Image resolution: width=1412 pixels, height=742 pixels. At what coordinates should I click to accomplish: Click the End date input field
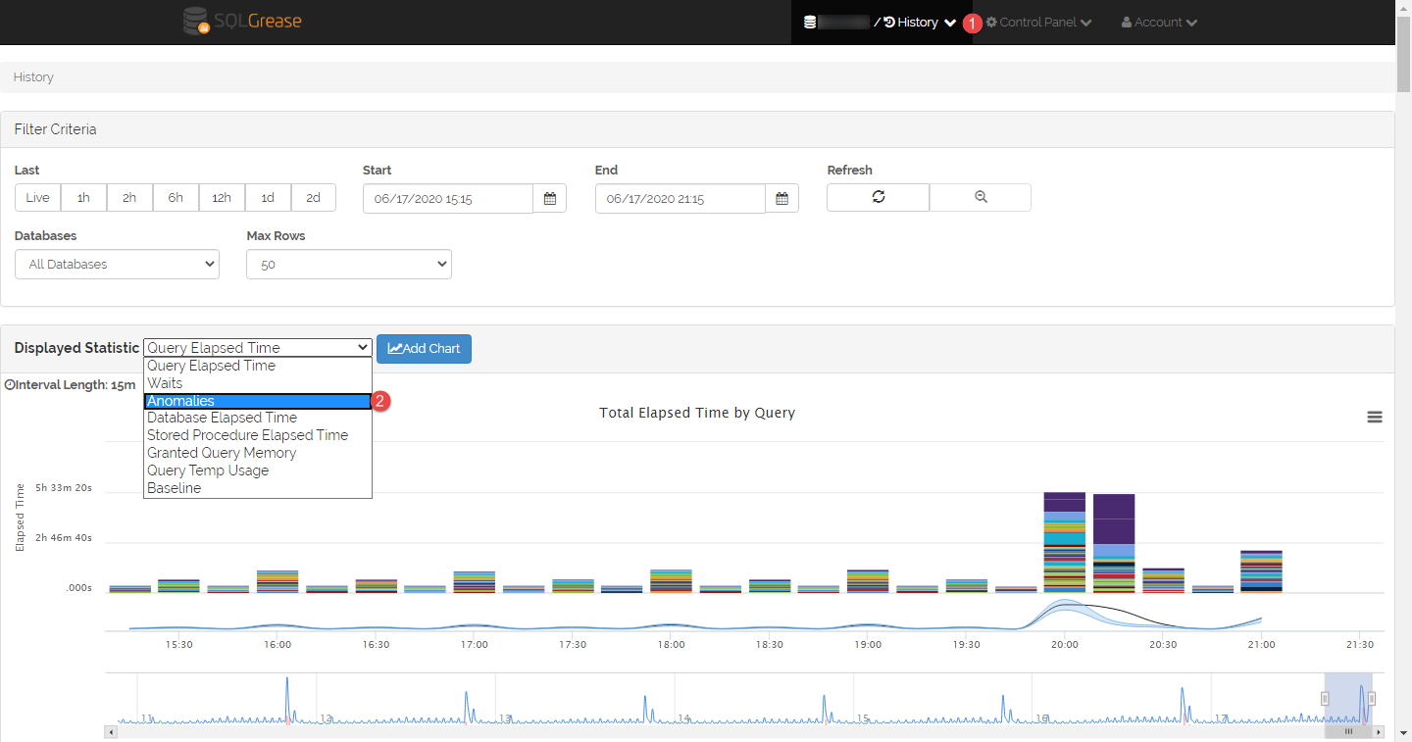681,199
